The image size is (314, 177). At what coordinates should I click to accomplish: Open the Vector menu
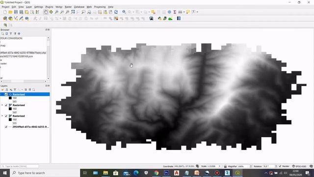coord(59,7)
